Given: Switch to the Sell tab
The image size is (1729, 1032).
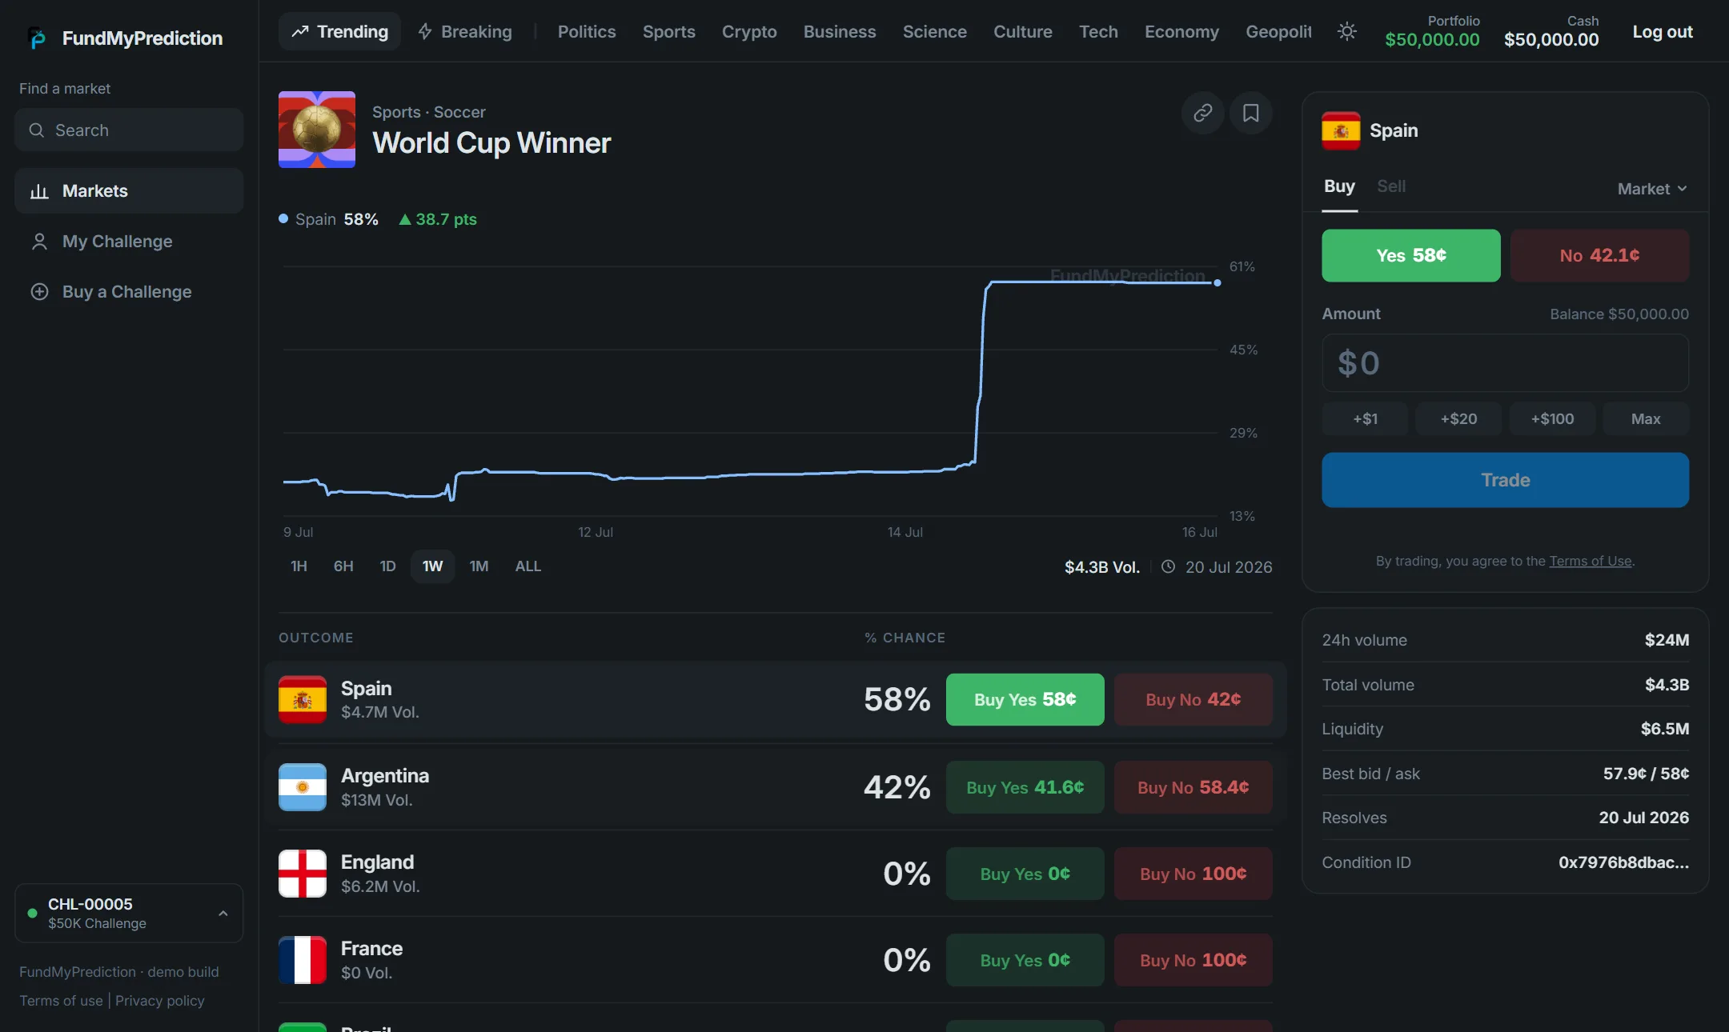Looking at the screenshot, I should (1391, 186).
